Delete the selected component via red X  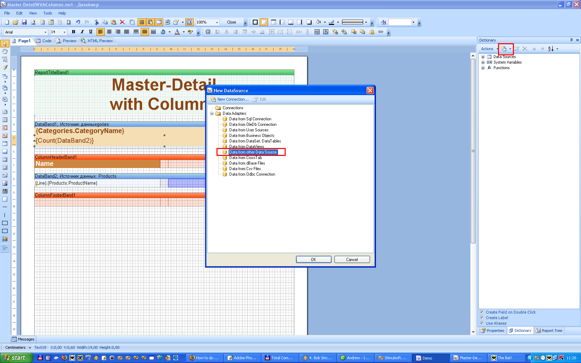[122, 22]
